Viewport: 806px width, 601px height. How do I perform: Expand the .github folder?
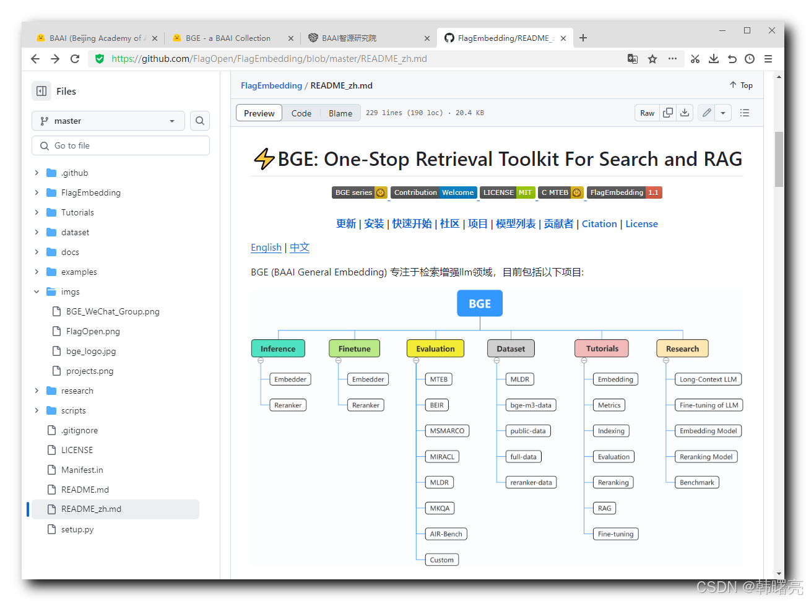37,173
